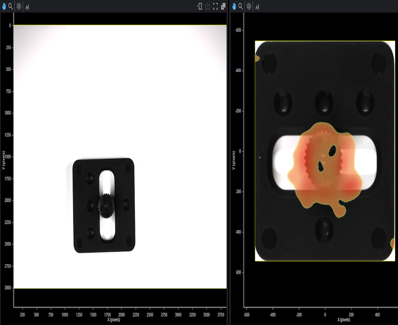The width and height of the screenshot is (398, 325).
Task: Select the pan hand tool in right viewer
Action: 234,7
